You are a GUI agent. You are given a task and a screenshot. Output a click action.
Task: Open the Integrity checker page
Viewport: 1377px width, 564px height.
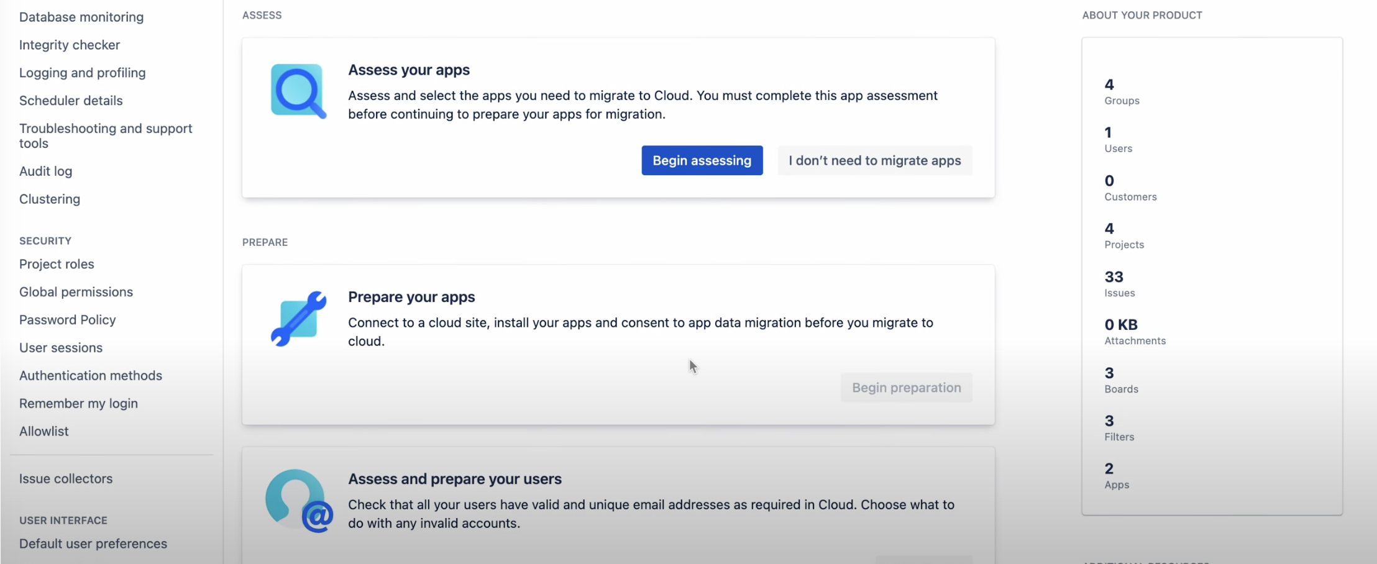click(x=69, y=45)
